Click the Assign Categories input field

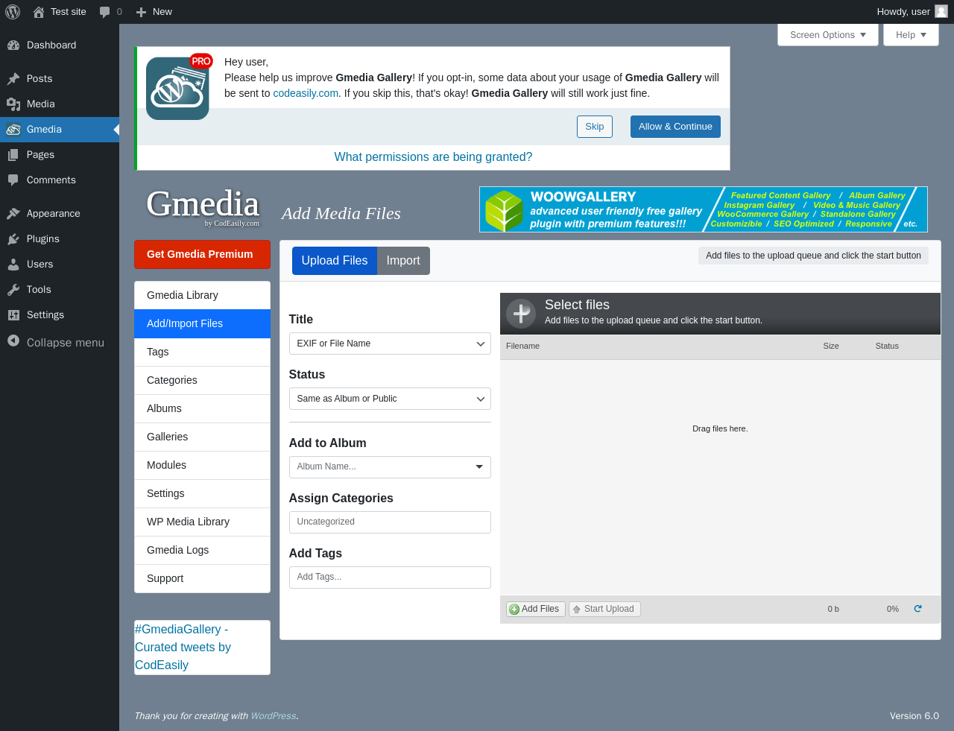[390, 522]
